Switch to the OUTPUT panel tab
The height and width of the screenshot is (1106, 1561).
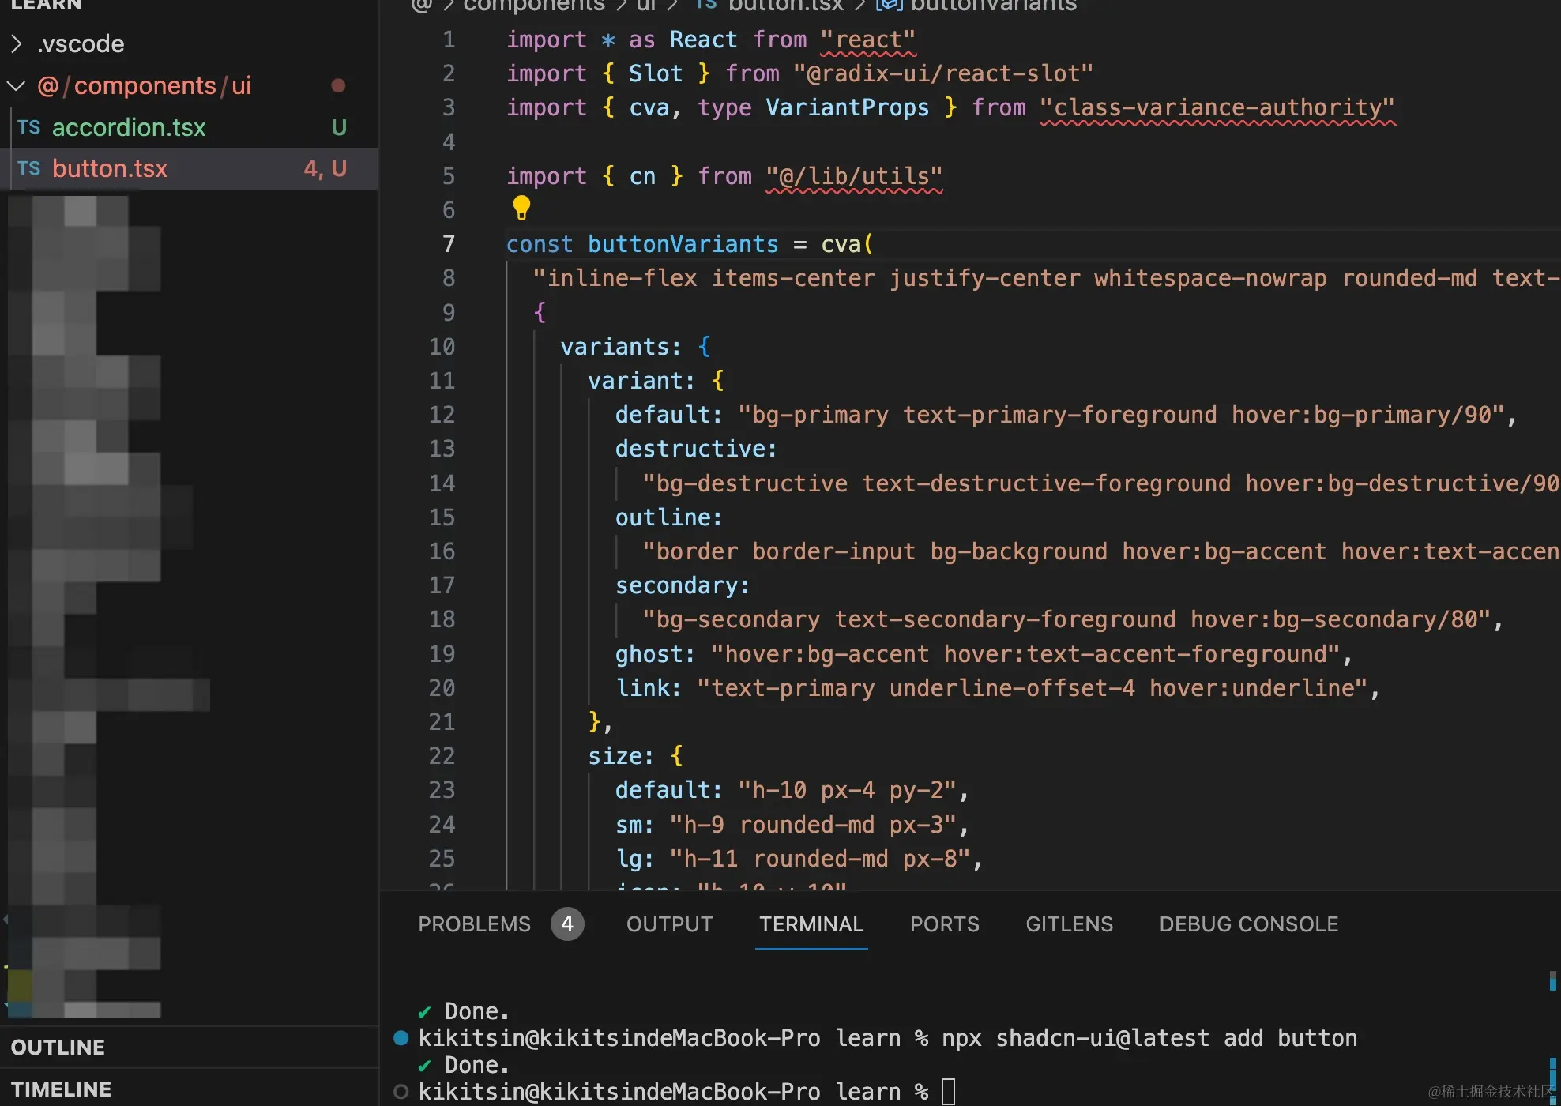tap(669, 924)
